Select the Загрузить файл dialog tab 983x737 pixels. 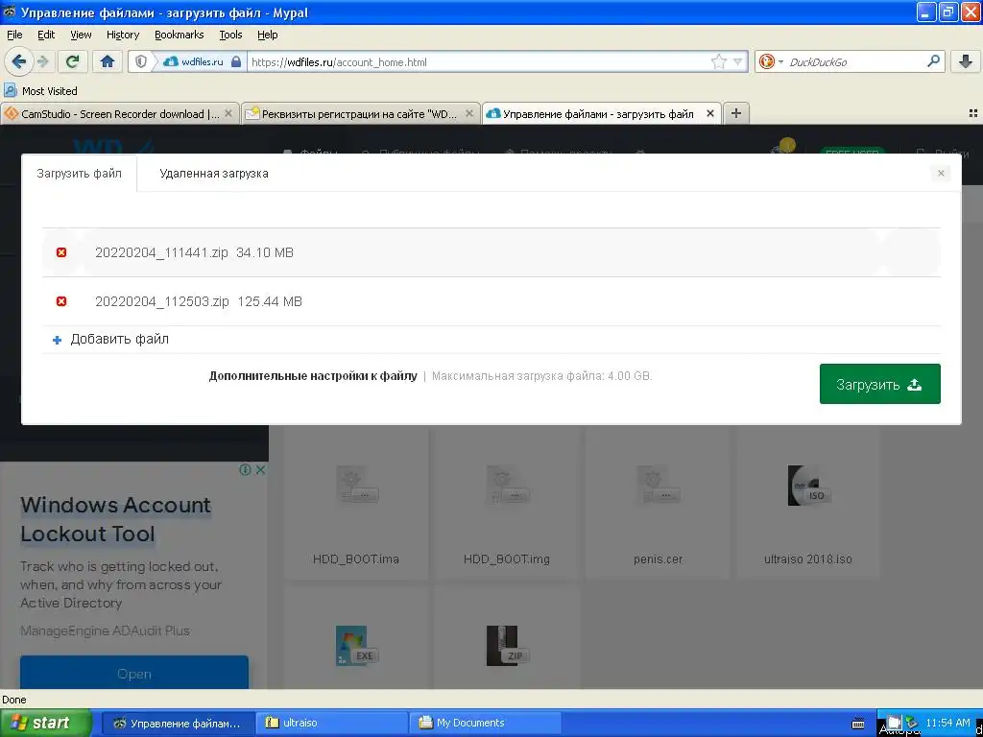click(79, 174)
